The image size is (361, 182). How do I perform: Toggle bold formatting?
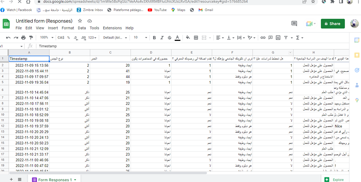click(x=154, y=38)
